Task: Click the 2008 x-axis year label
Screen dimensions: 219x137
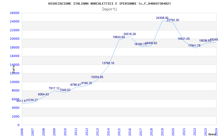Action: 44,132
